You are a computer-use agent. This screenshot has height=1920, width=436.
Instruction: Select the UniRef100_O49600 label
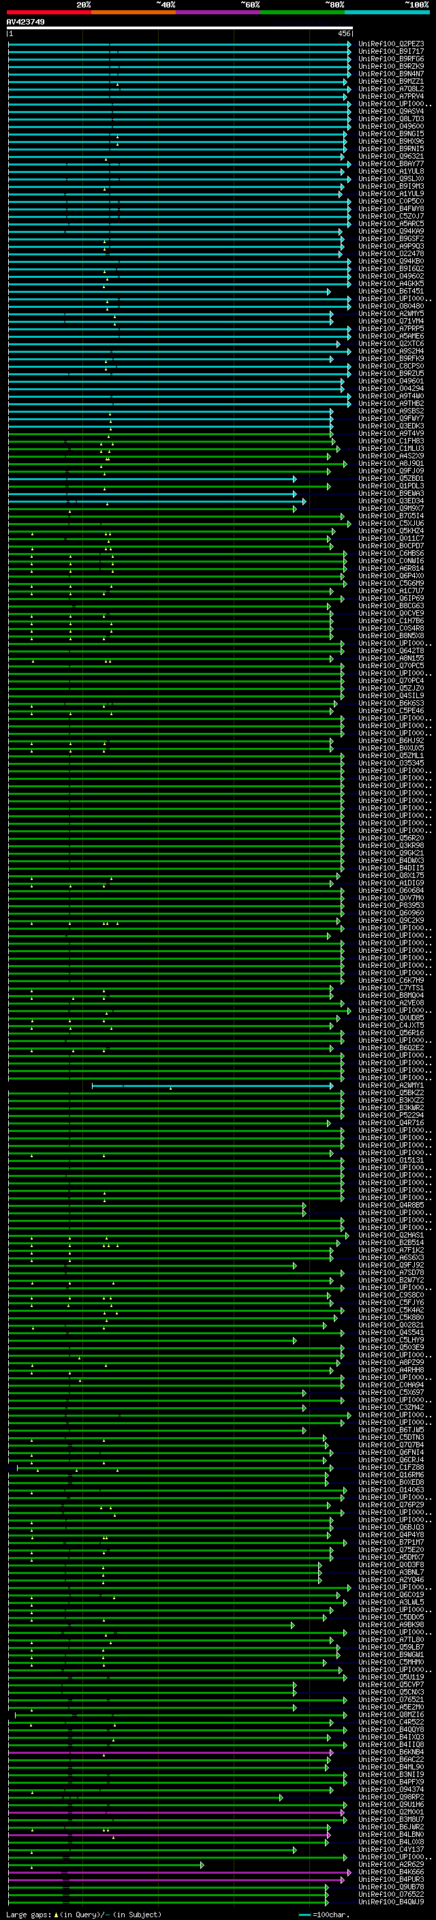[390, 126]
